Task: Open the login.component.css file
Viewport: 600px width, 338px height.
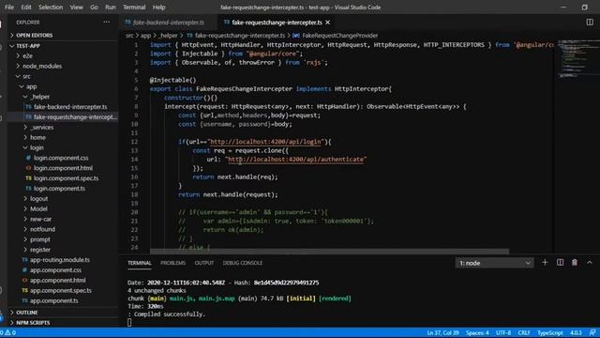Action: 60,158
